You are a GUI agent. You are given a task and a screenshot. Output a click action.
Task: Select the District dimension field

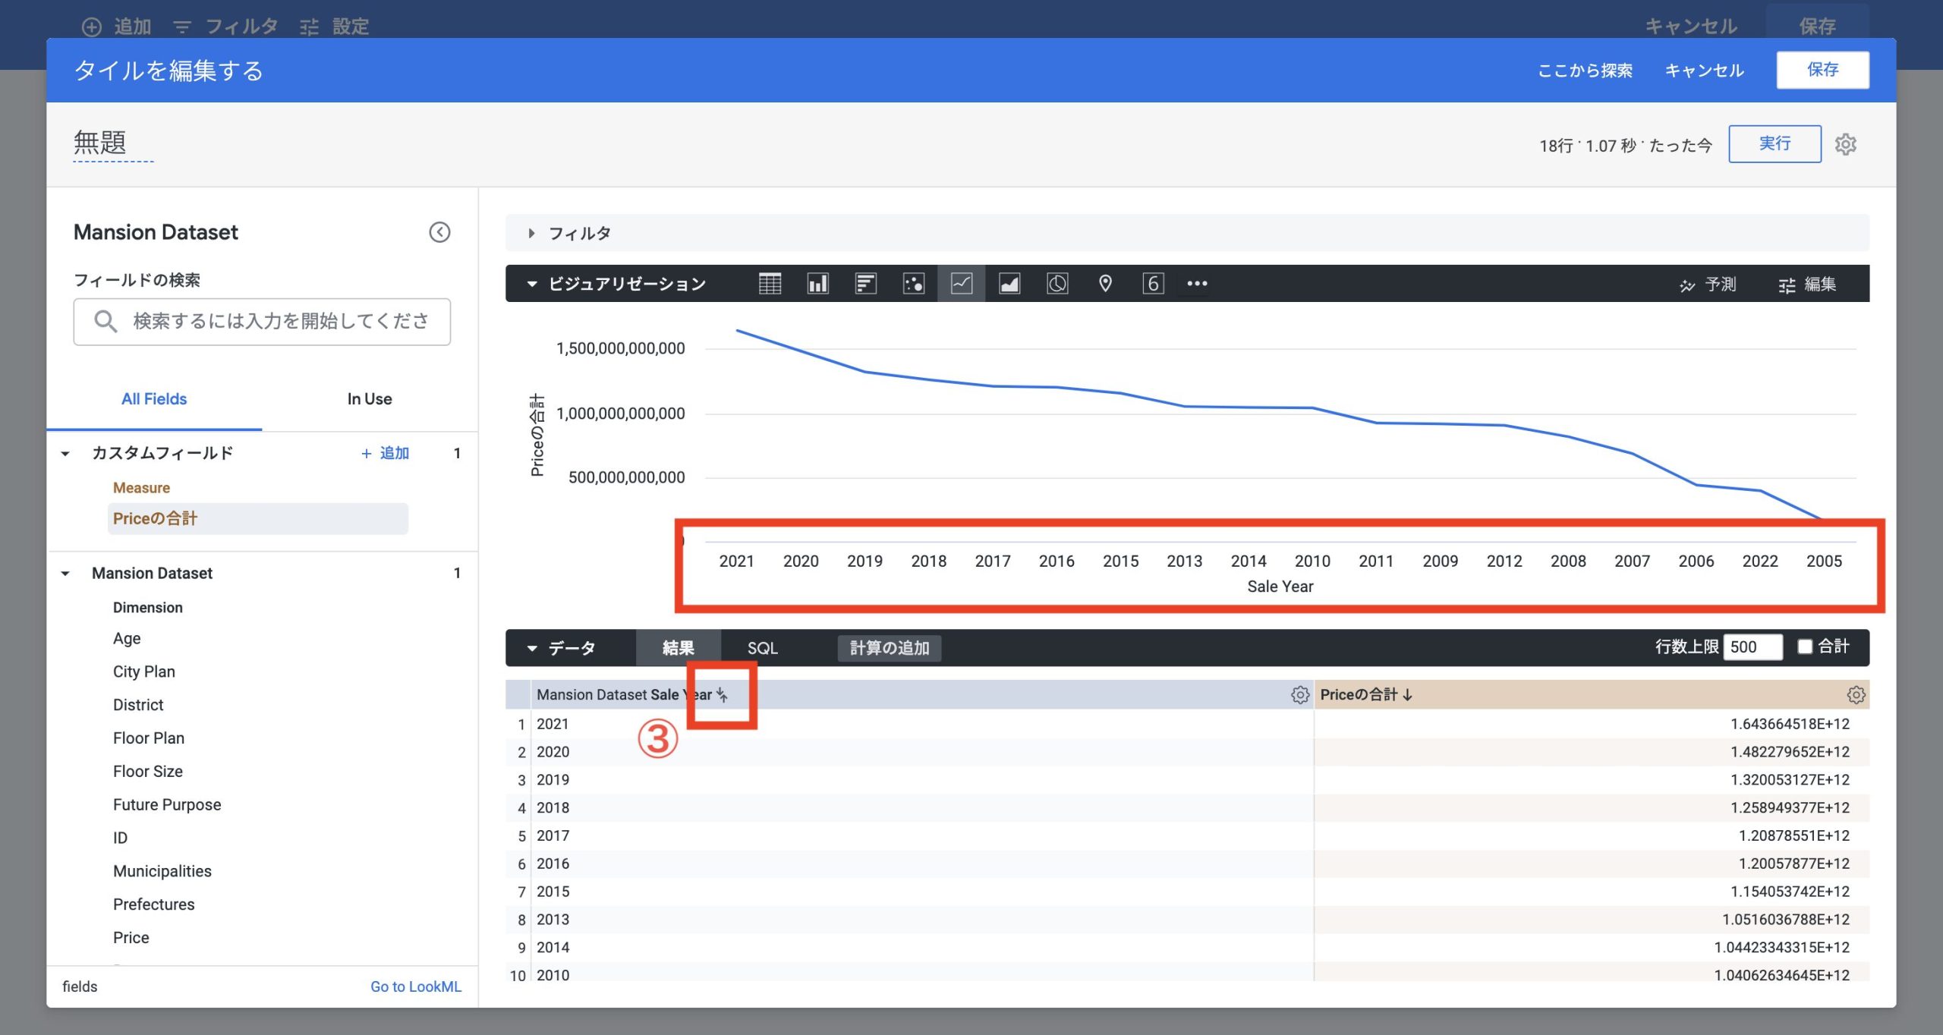pos(138,706)
